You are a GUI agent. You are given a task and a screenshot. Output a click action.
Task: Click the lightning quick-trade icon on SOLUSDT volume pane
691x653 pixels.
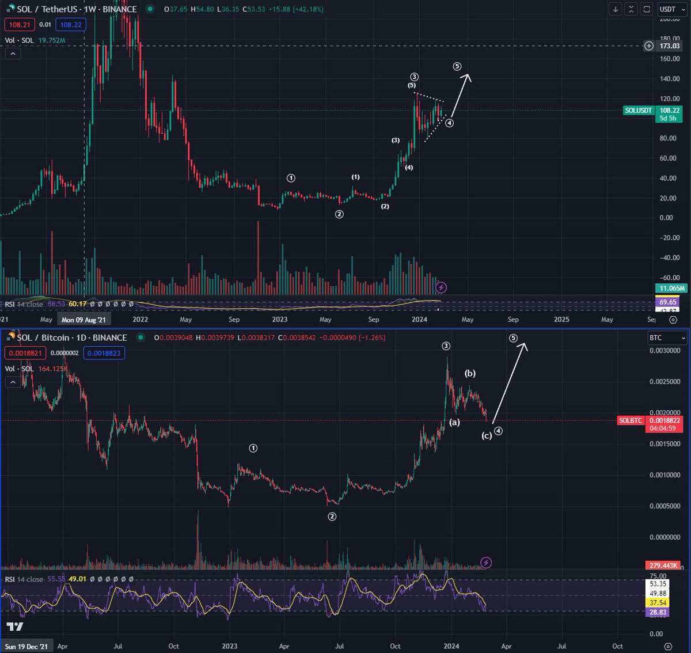click(x=441, y=287)
